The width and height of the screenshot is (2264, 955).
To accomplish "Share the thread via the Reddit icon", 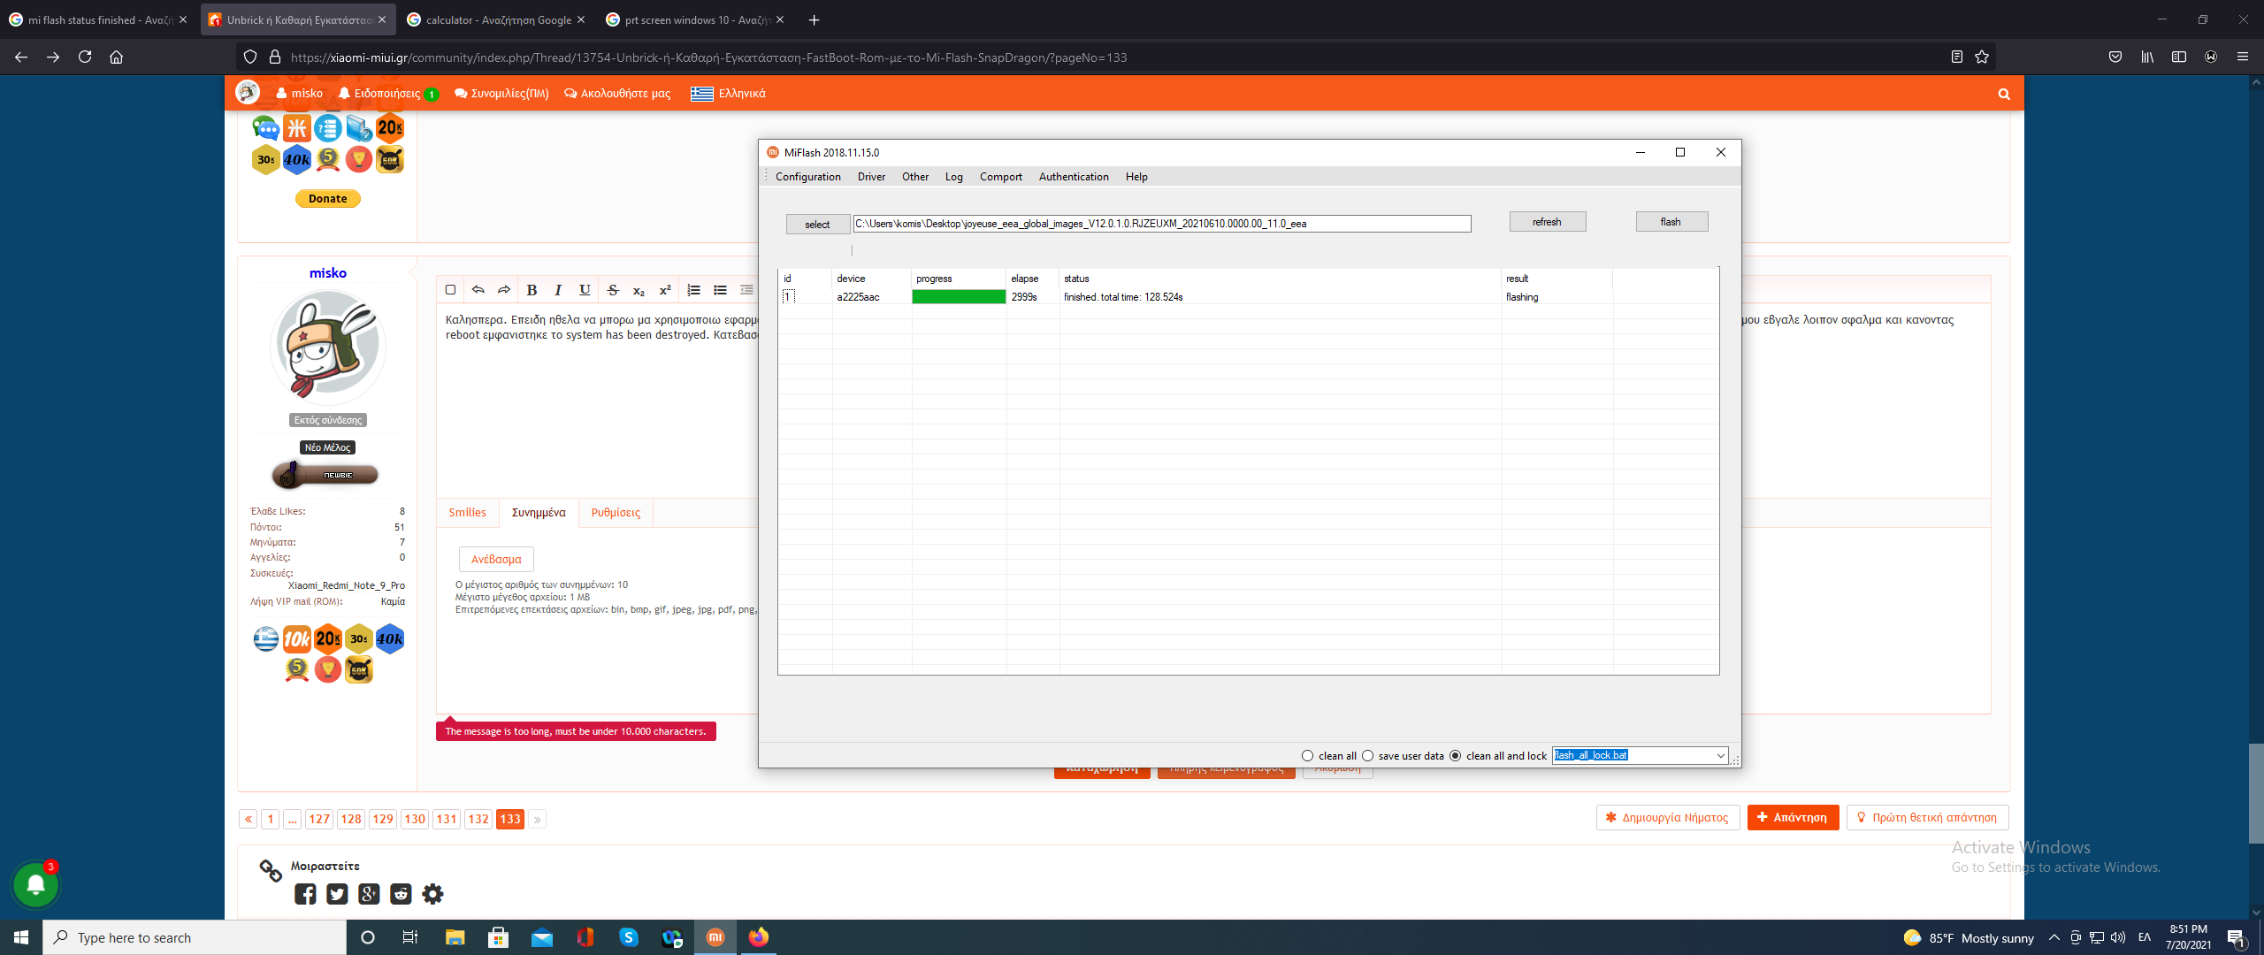I will click(x=401, y=894).
